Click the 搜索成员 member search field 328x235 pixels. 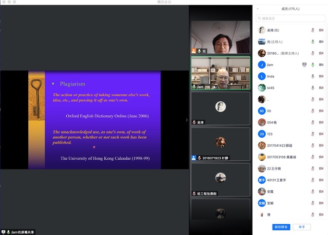pyautogui.click(x=290, y=18)
